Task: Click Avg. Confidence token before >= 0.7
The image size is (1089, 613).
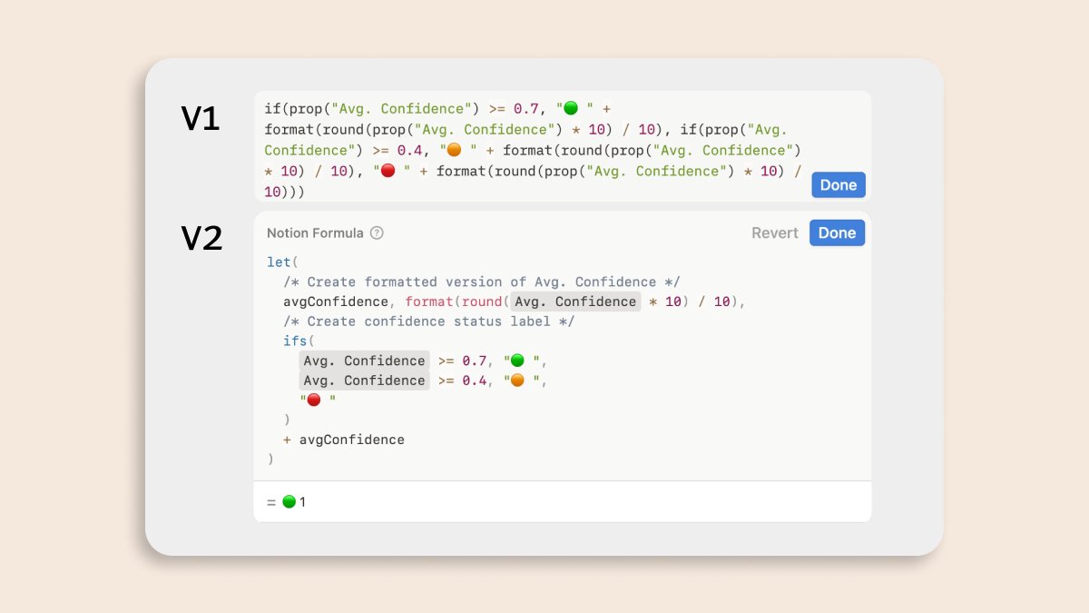Action: pyautogui.click(x=365, y=361)
